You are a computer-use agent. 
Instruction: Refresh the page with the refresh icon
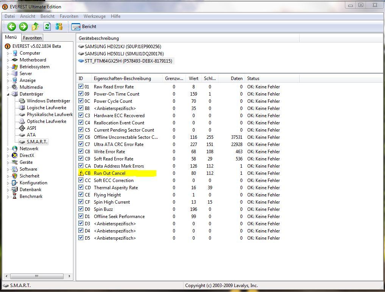(47, 26)
